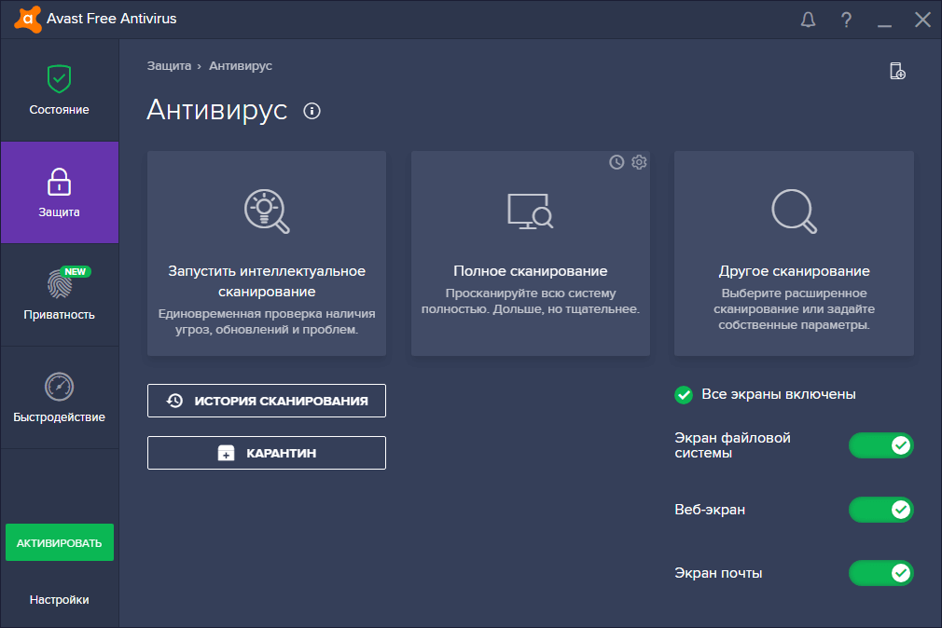Select the magnifying glass icon for Другое сканирование

click(793, 211)
